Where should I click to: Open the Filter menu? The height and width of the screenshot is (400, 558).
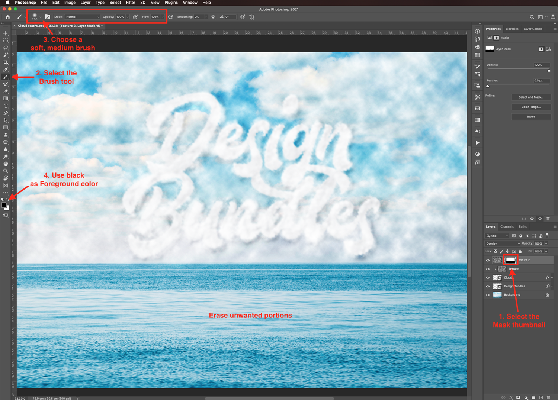coord(131,3)
